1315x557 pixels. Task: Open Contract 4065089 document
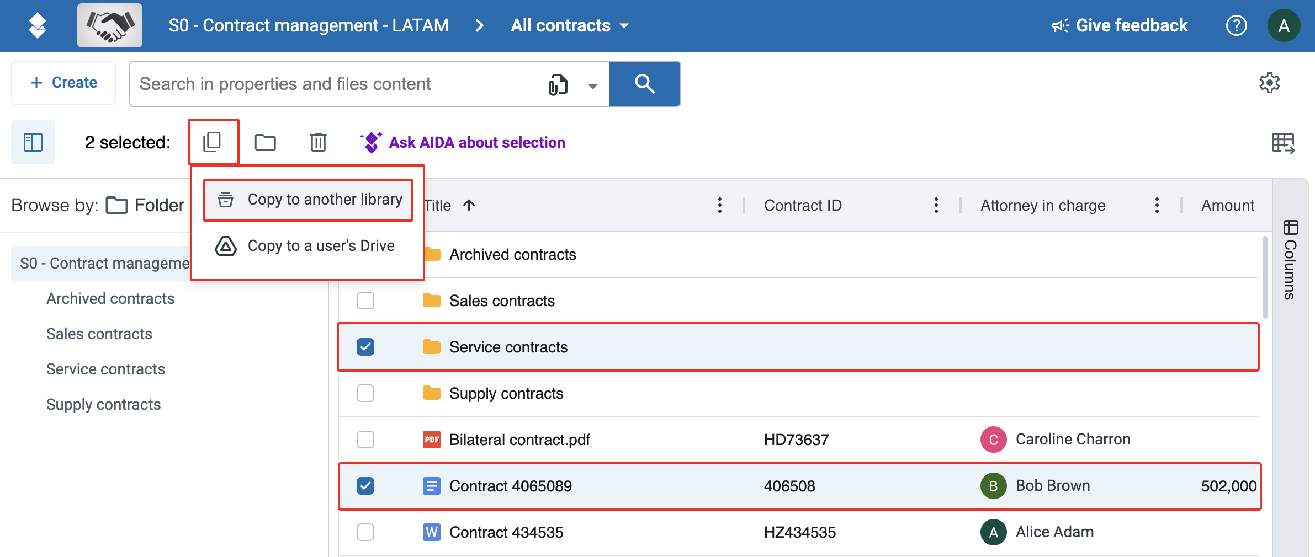pos(511,486)
